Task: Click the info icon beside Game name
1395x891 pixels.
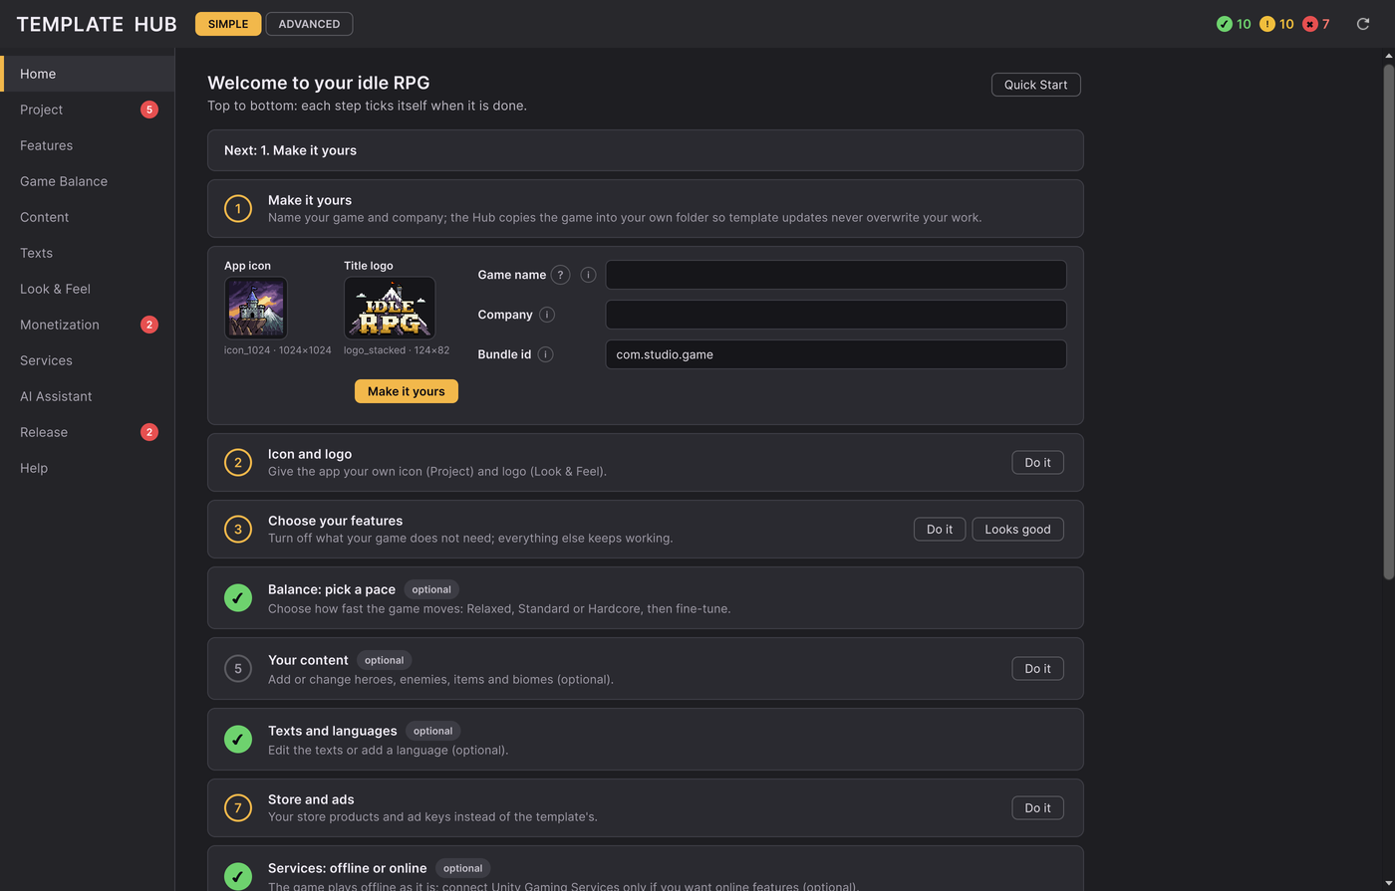Action: [588, 275]
